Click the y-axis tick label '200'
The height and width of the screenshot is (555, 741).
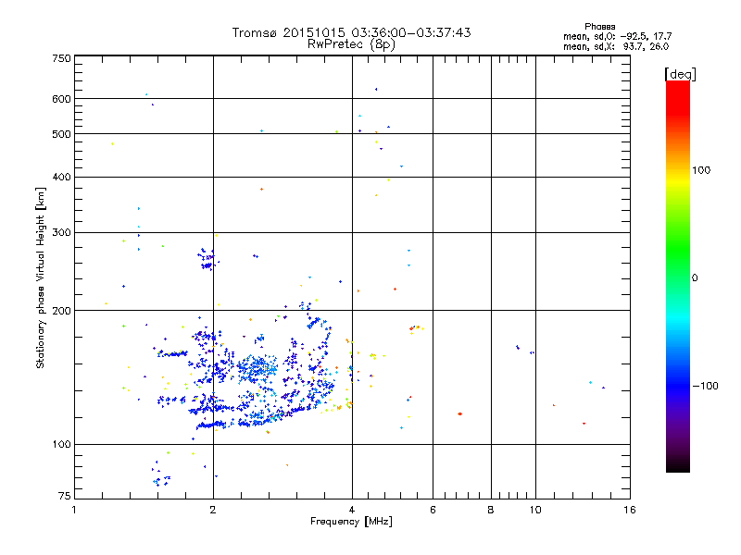point(62,311)
